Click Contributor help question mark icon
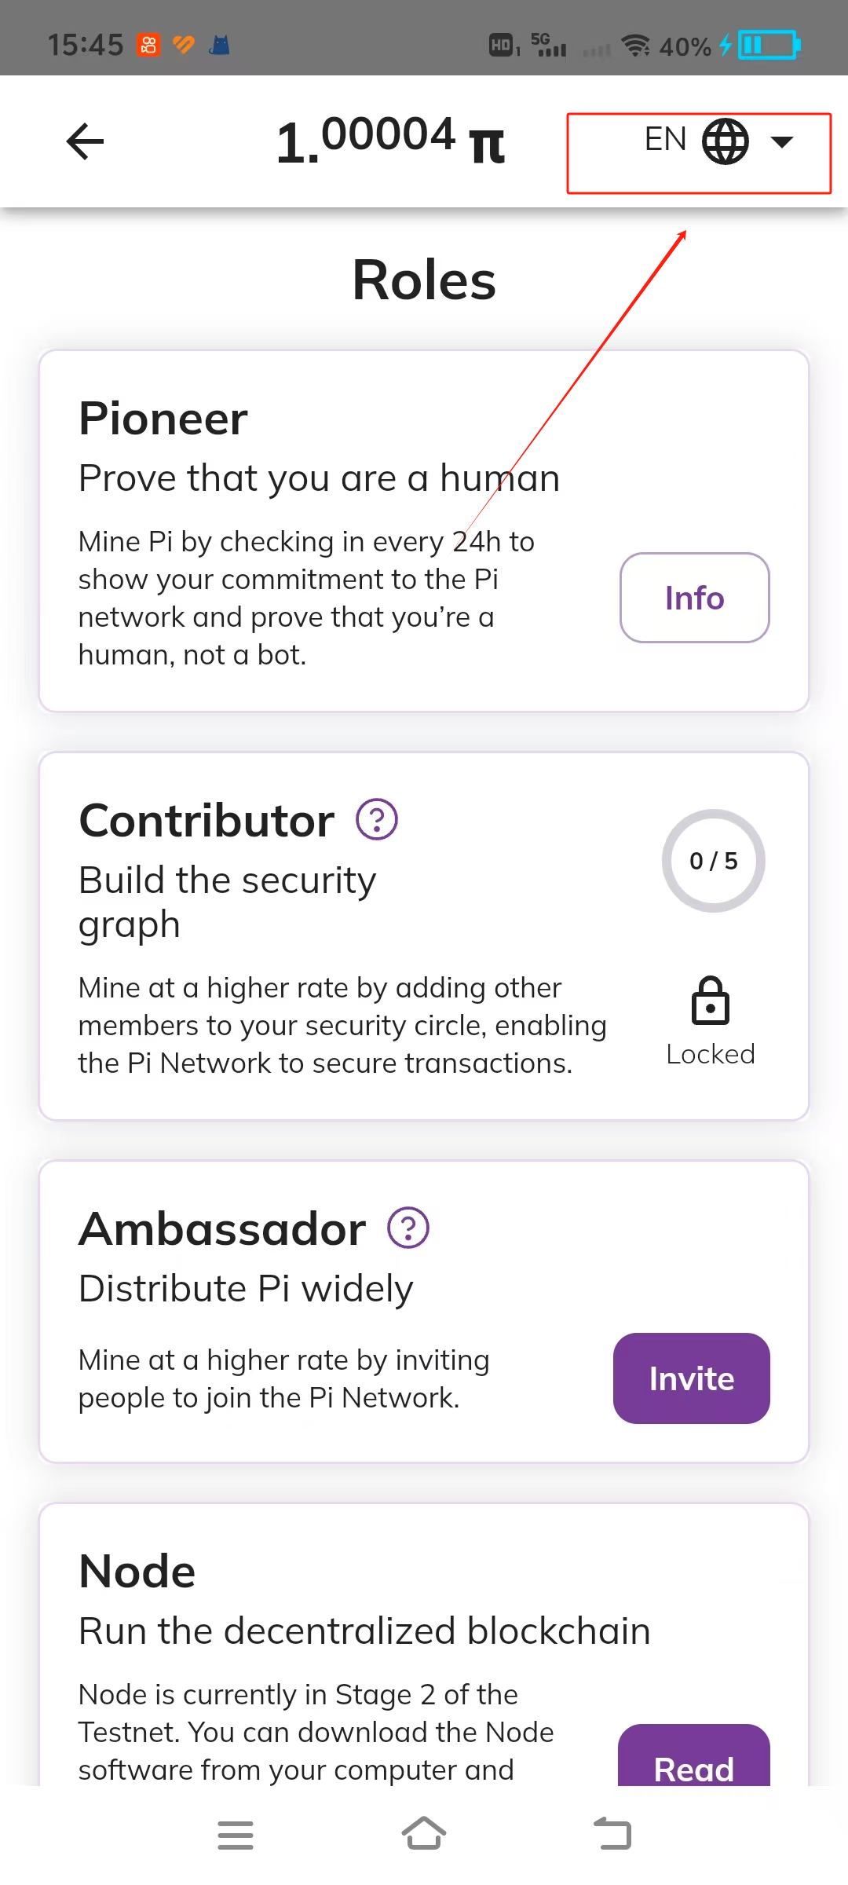Viewport: 848px width, 1885px height. [377, 819]
